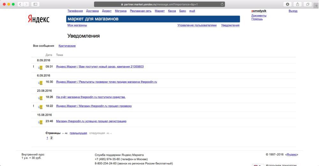Open the Документы link
Image resolution: width=319 pixels, height=166 pixels.
pyautogui.click(x=259, y=16)
